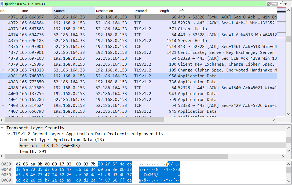This screenshot has width=292, height=185.
Task: Collapse the TLSv1.2 Record Layer node
Action: coord(9,134)
